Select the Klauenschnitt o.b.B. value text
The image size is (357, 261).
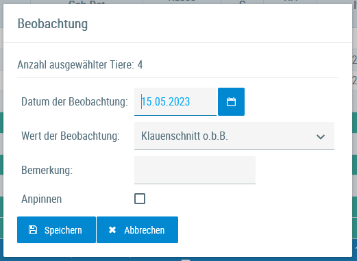(184, 136)
